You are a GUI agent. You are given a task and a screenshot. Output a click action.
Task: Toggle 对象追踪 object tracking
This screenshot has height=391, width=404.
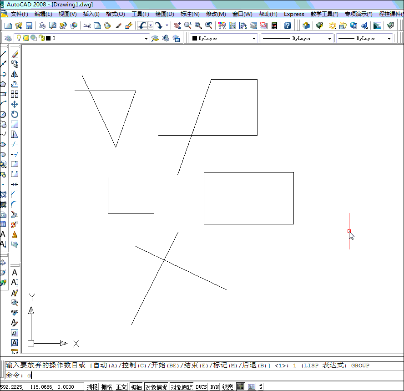(182, 387)
